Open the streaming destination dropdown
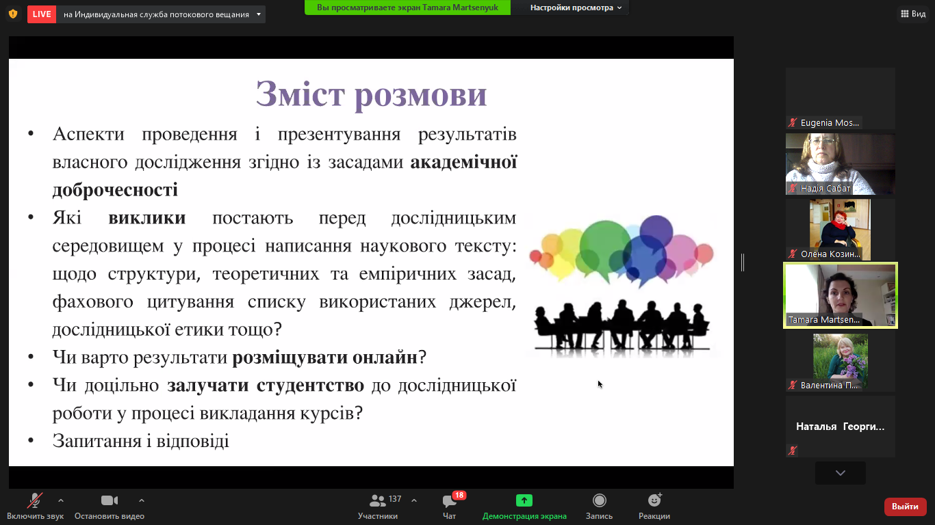 (257, 13)
